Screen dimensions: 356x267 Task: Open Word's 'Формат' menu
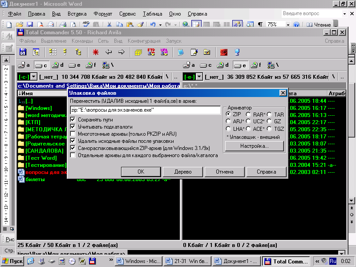click(103, 14)
